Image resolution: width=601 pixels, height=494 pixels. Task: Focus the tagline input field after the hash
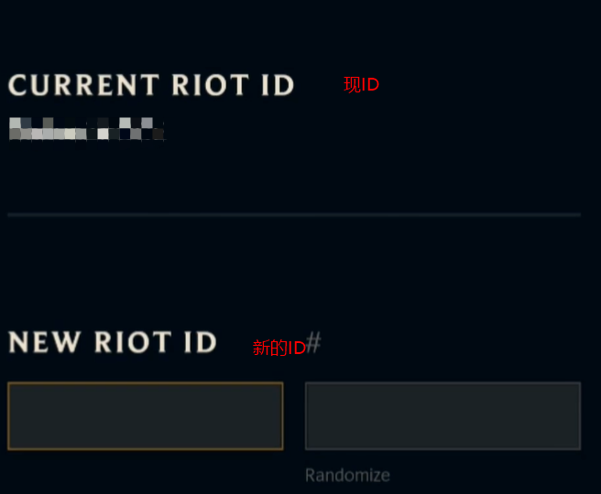click(x=443, y=416)
